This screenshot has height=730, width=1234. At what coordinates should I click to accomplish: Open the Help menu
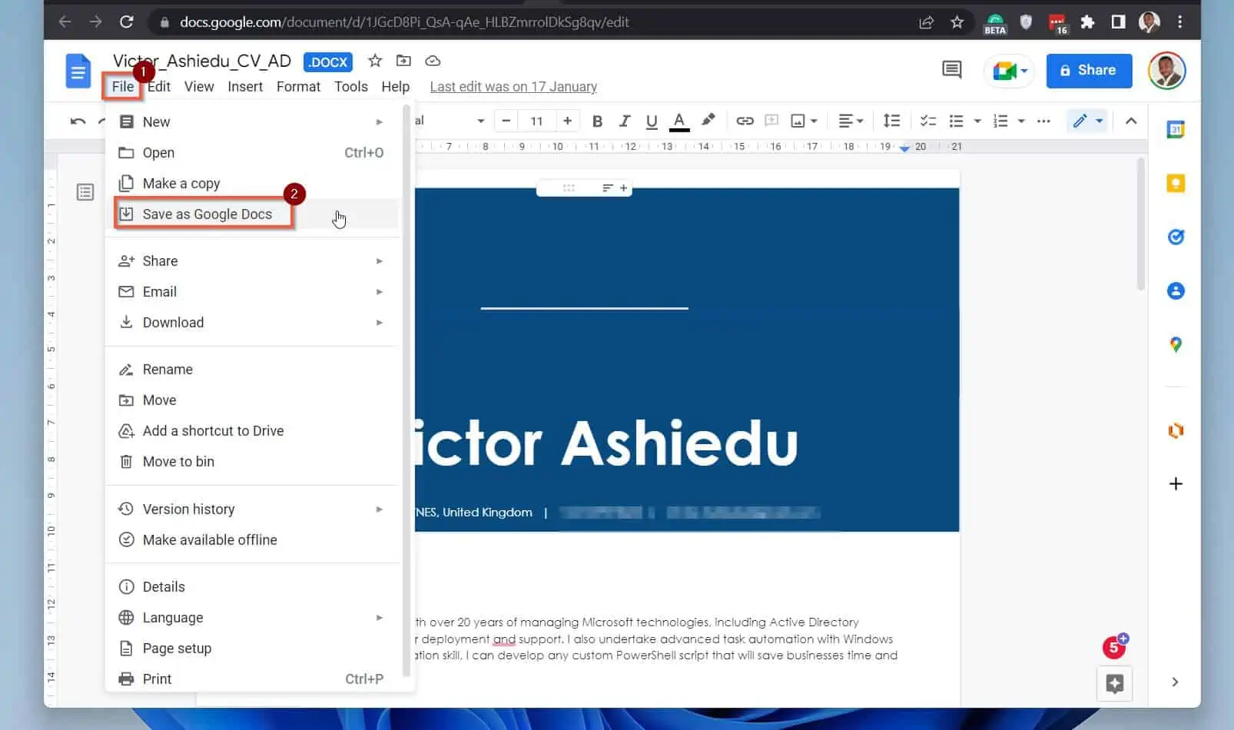(x=396, y=86)
